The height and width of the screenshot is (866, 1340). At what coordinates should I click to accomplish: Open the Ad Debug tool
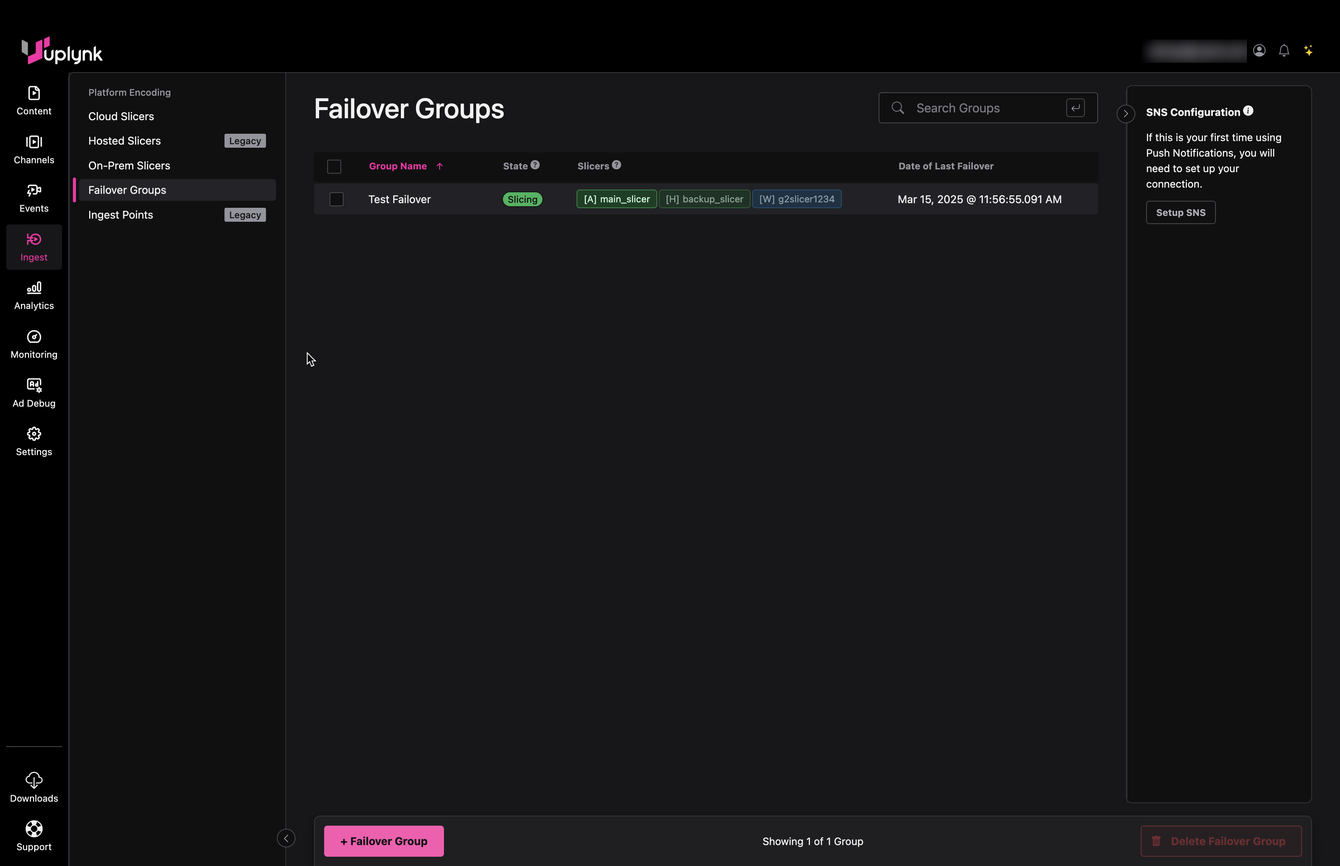click(34, 393)
